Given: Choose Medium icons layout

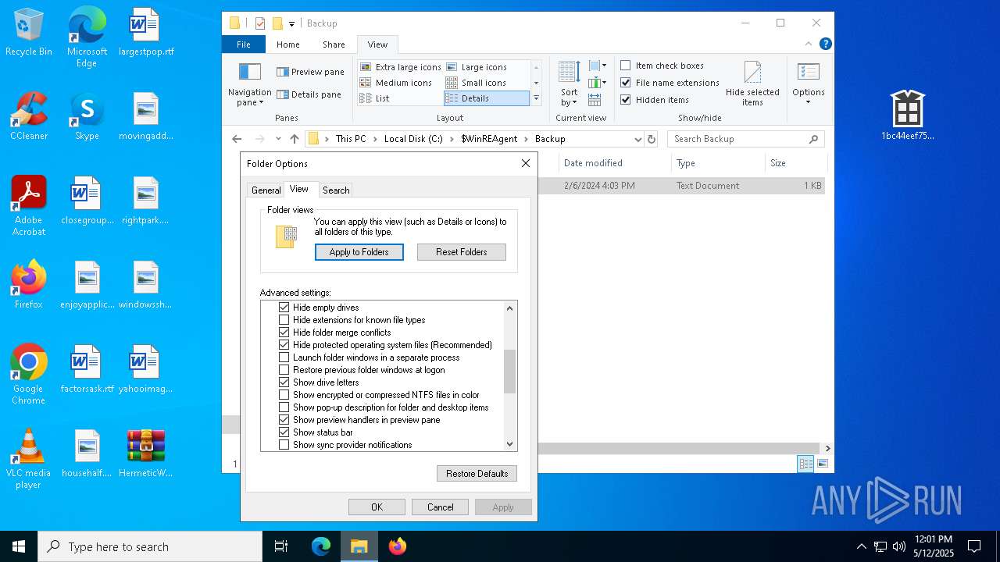Looking at the screenshot, I should click(x=395, y=83).
